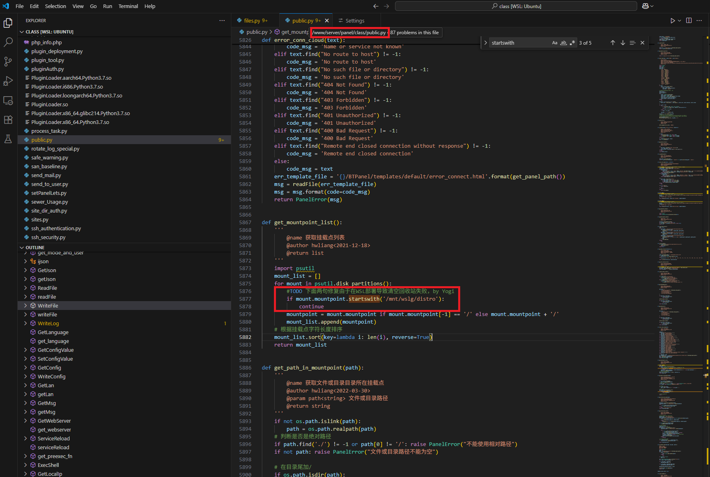Toggle Use Regular Expression in find widget

pyautogui.click(x=572, y=43)
